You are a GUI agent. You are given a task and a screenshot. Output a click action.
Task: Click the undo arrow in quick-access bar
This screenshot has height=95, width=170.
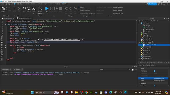click(x=21, y=4)
